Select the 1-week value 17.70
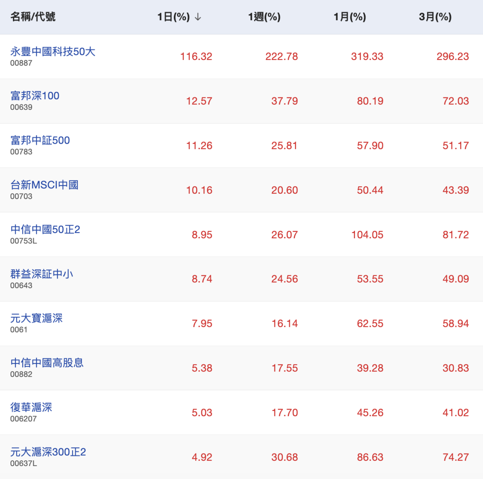The width and height of the screenshot is (483, 479). (x=285, y=413)
